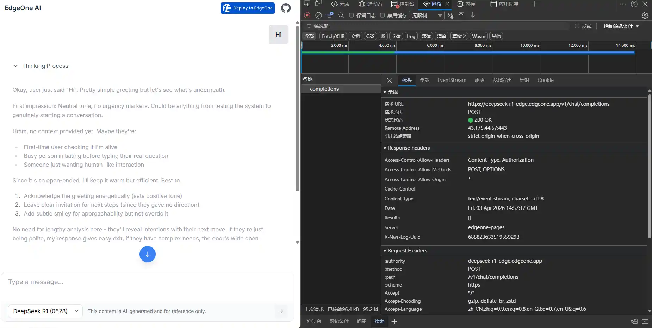Image resolution: width=652 pixels, height=328 pixels.
Task: Click the Deploy to EdgeOne button
Action: [x=248, y=8]
